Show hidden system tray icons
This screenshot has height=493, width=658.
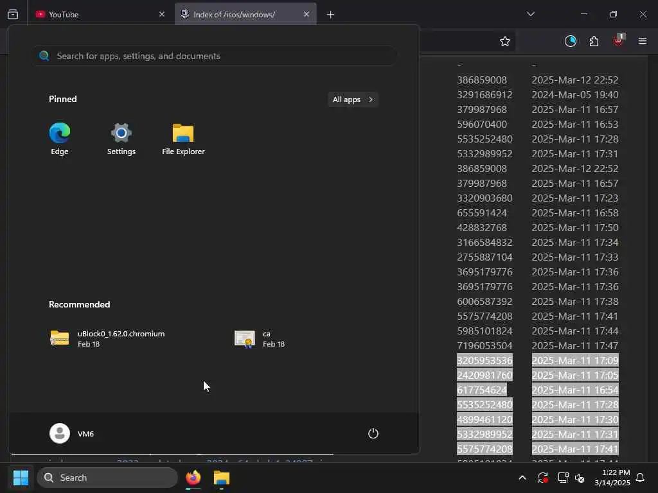[522, 478]
